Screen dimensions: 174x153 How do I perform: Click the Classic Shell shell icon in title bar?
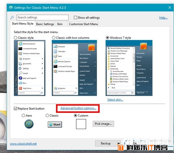point(11,8)
